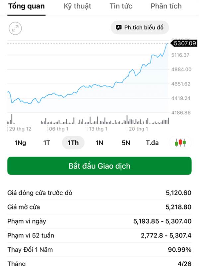The image size is (199, 266).
Task: Open the Kỹ thuật tab
Action: tap(77, 6)
